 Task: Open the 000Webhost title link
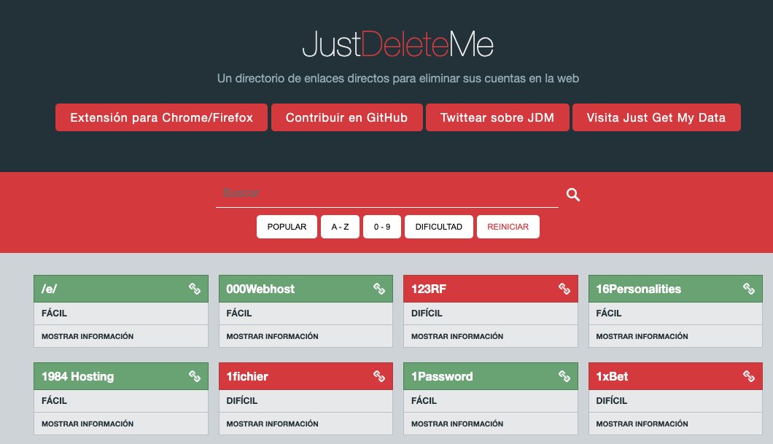tap(260, 289)
